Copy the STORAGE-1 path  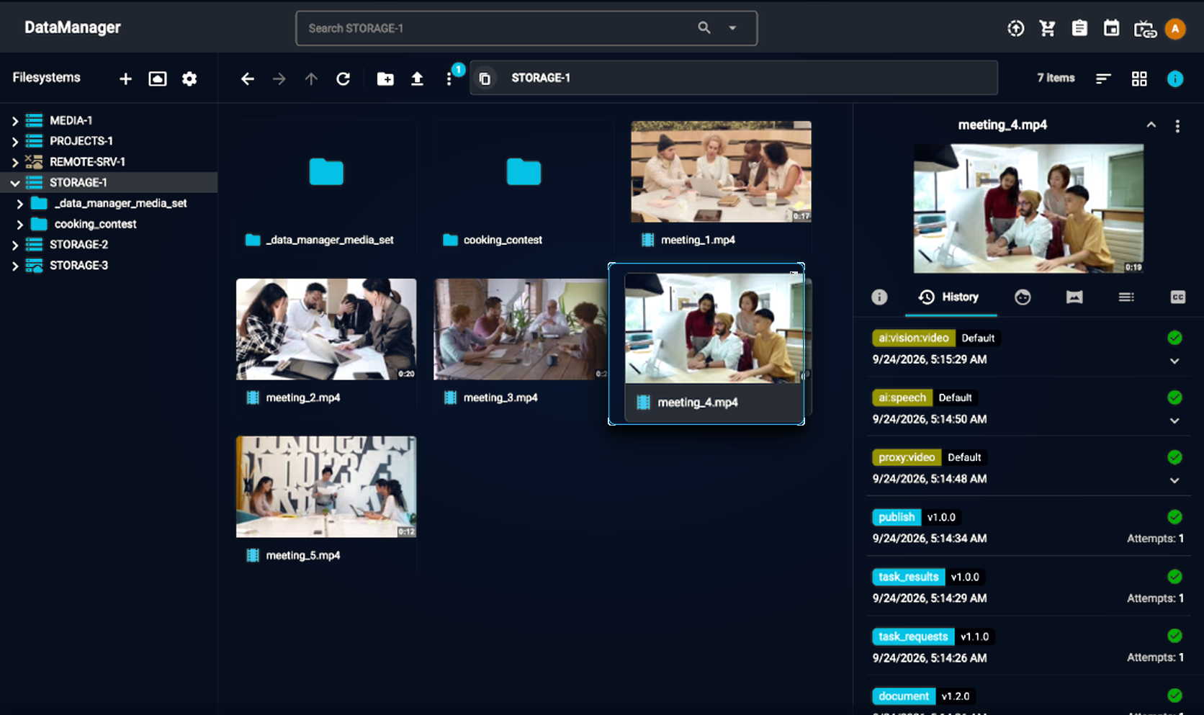point(485,78)
